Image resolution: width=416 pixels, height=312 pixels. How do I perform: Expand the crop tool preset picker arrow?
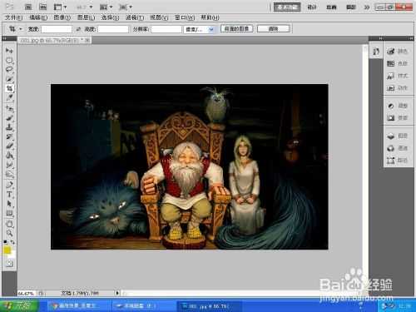[x=20, y=29]
